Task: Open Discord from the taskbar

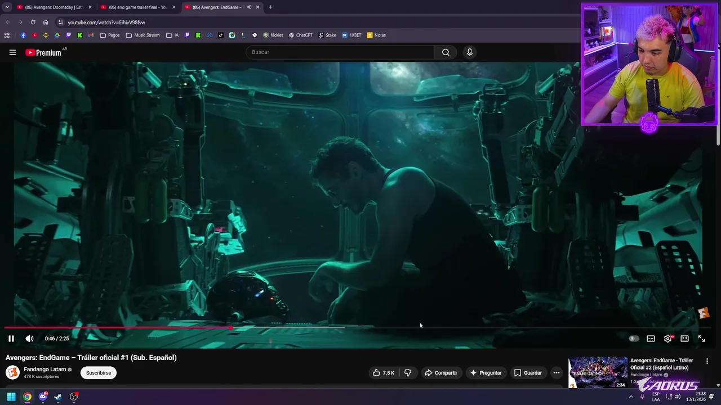Action: (x=43, y=397)
